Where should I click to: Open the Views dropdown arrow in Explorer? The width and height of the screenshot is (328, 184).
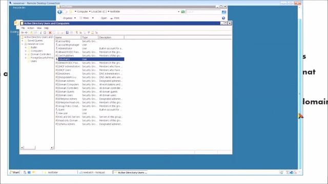pyautogui.click(x=93, y=18)
